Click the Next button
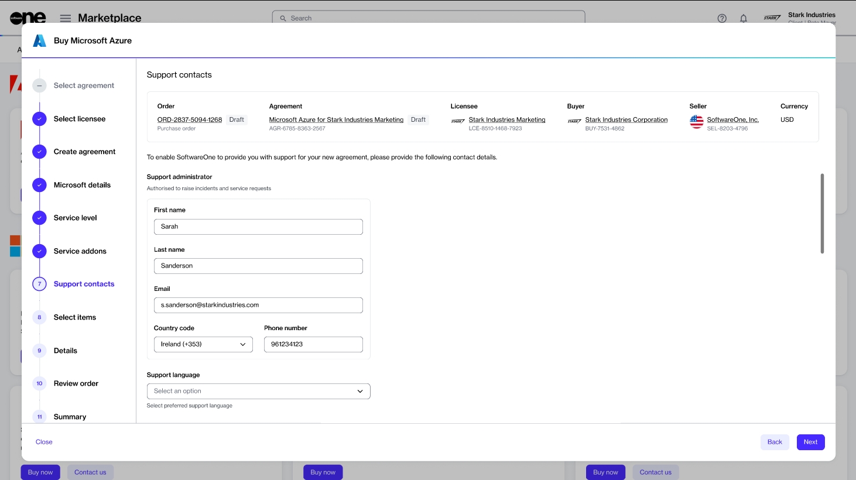 (x=810, y=442)
